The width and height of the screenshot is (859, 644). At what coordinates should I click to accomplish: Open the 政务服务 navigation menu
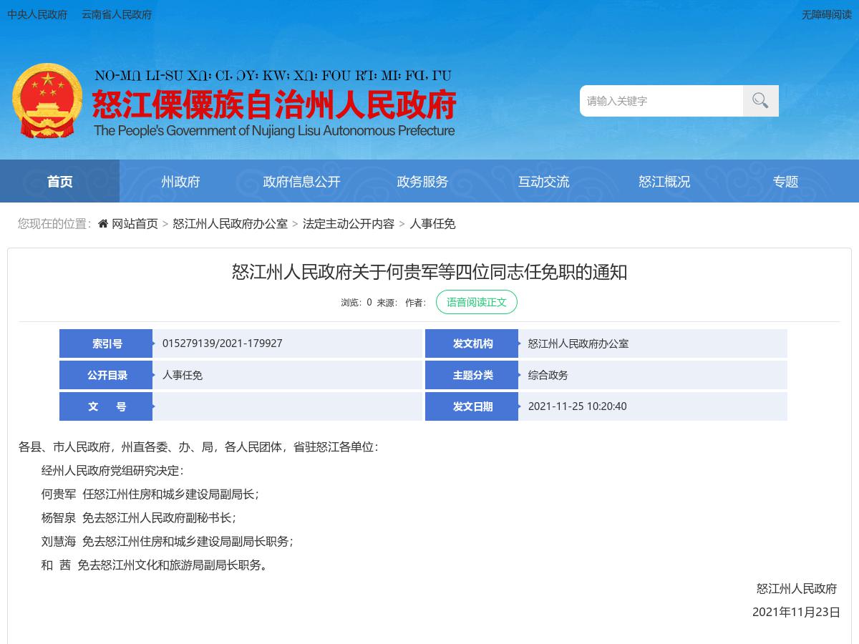(422, 181)
